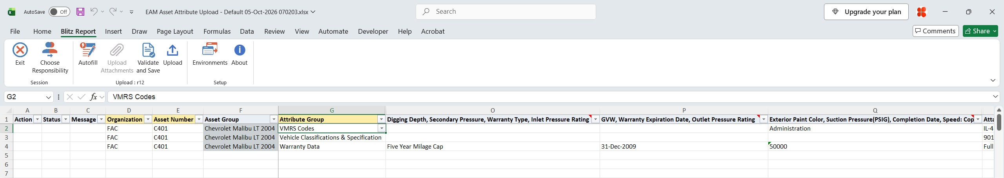Open the File menu
The image size is (1004, 178).
(15, 31)
